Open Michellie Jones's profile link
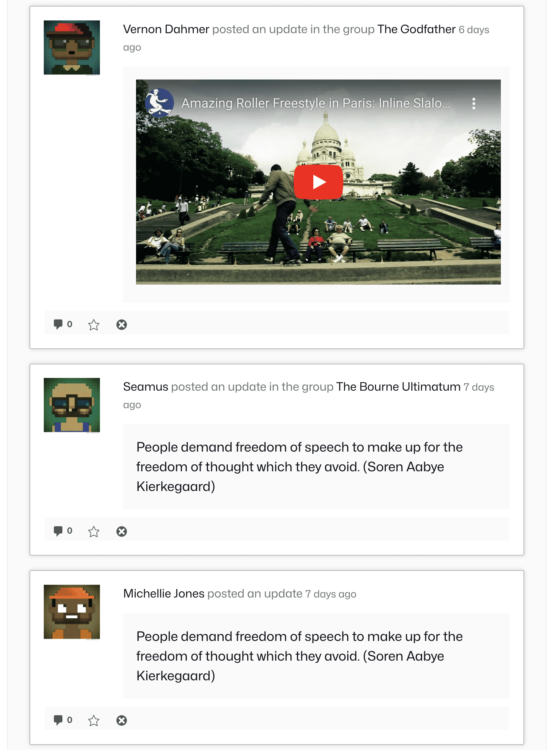This screenshot has width=553, height=750. click(x=164, y=594)
